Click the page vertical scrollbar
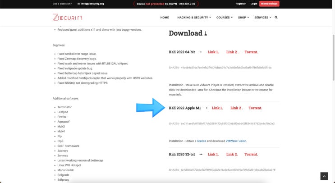Viewport: 335px width, 183px height. click(x=333, y=58)
